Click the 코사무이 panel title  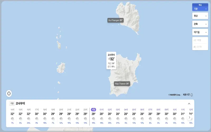tap(20, 103)
